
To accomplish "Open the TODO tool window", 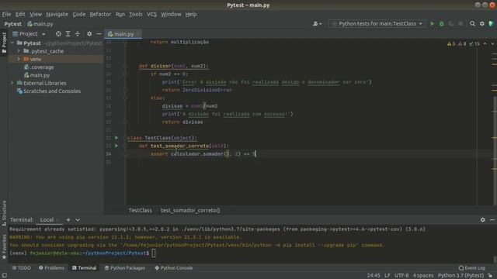I will 22,268.
